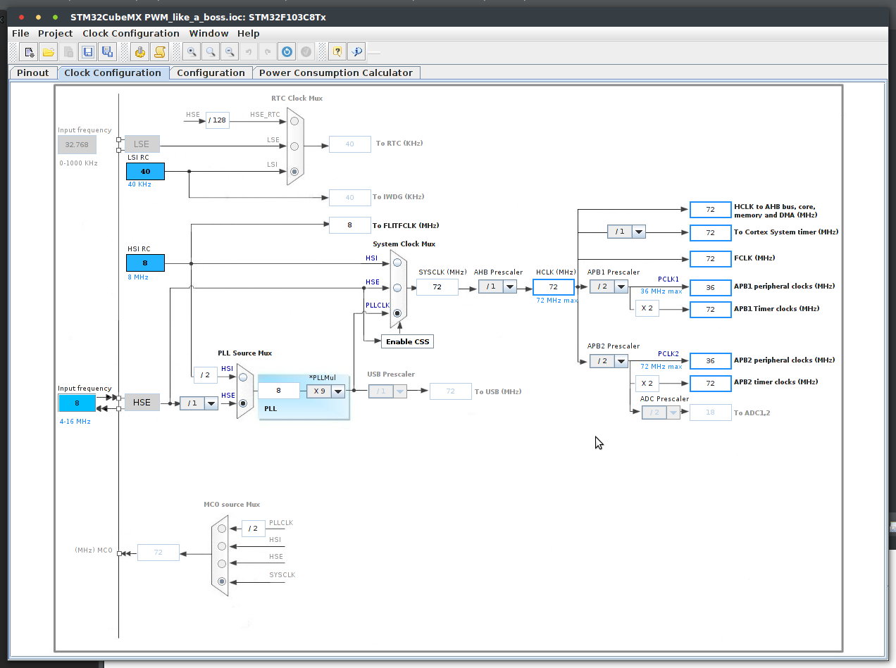Select HSI in System Clock Mux

pos(398,263)
